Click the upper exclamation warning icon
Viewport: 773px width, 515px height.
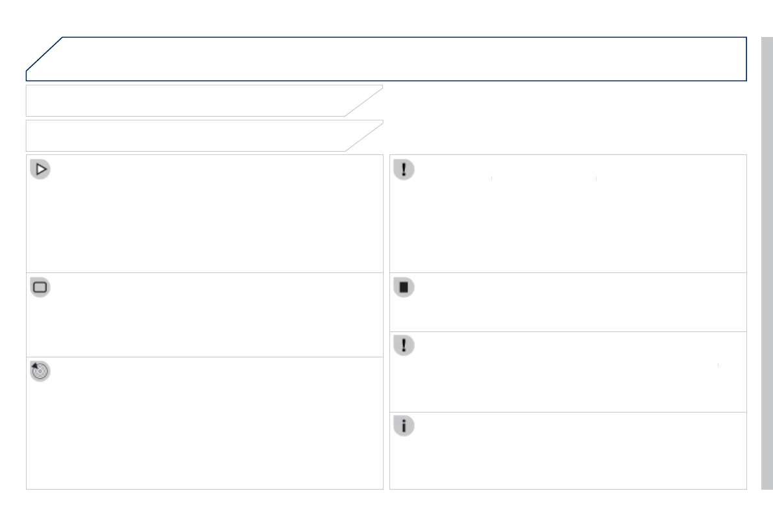click(404, 170)
